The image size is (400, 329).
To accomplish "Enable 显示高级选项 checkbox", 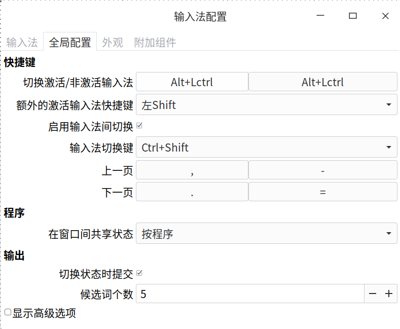I will coord(8,312).
